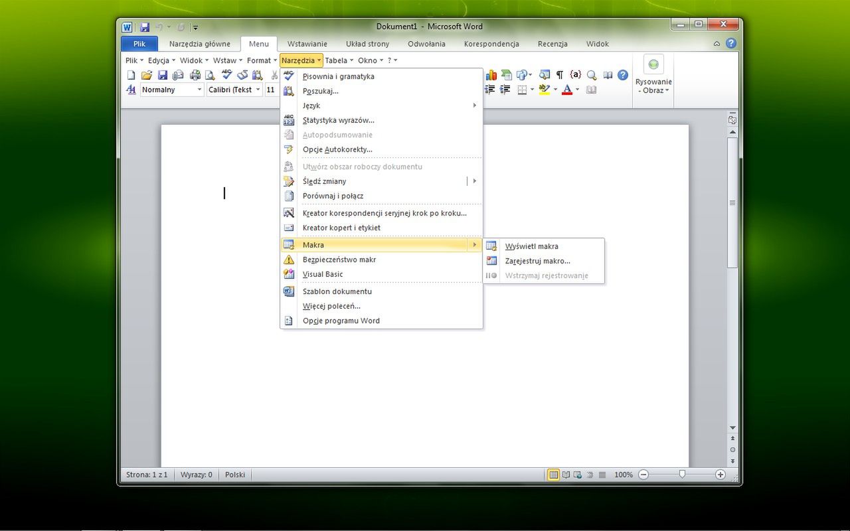Viewport: 850px width, 531px height.
Task: Click the Polski language status indicator
Action: tap(235, 475)
